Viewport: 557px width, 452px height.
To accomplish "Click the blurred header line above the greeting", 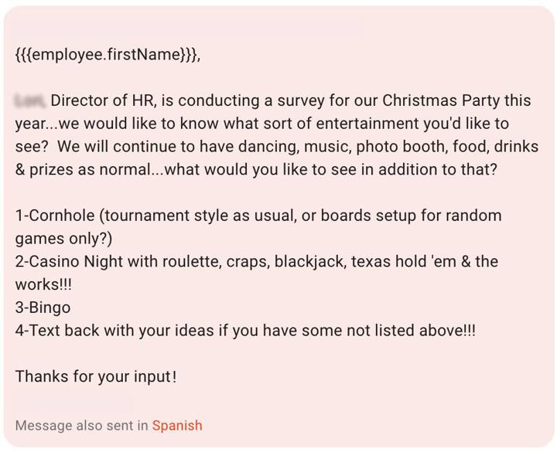I will click(x=187, y=28).
